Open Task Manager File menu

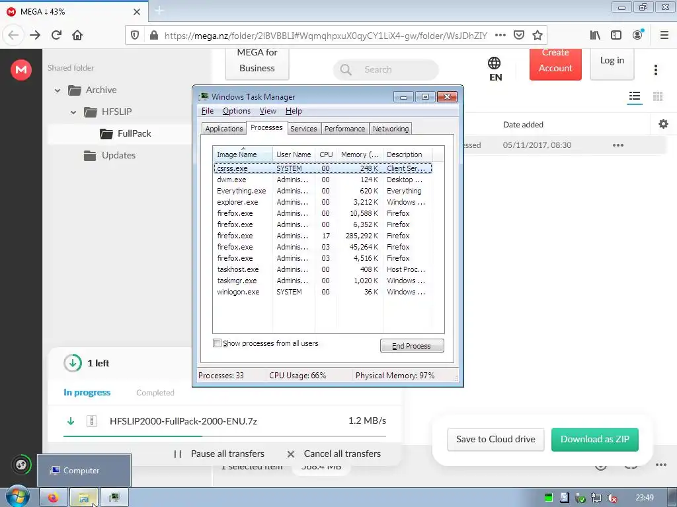208,111
